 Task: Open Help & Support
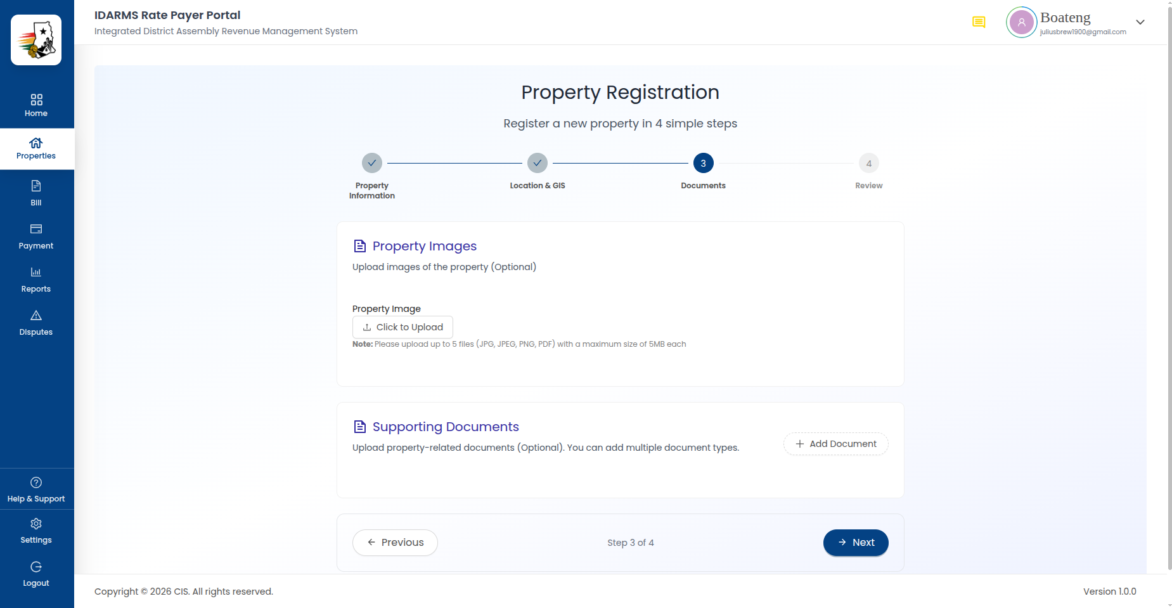tap(36, 489)
